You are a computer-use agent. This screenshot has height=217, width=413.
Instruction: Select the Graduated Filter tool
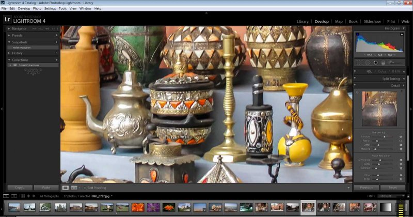(383, 63)
